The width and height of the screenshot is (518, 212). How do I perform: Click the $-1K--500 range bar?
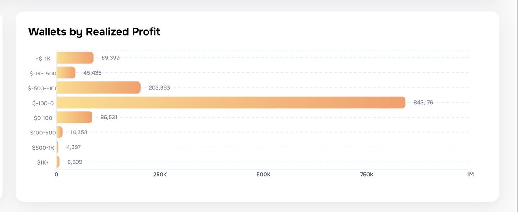(66, 73)
